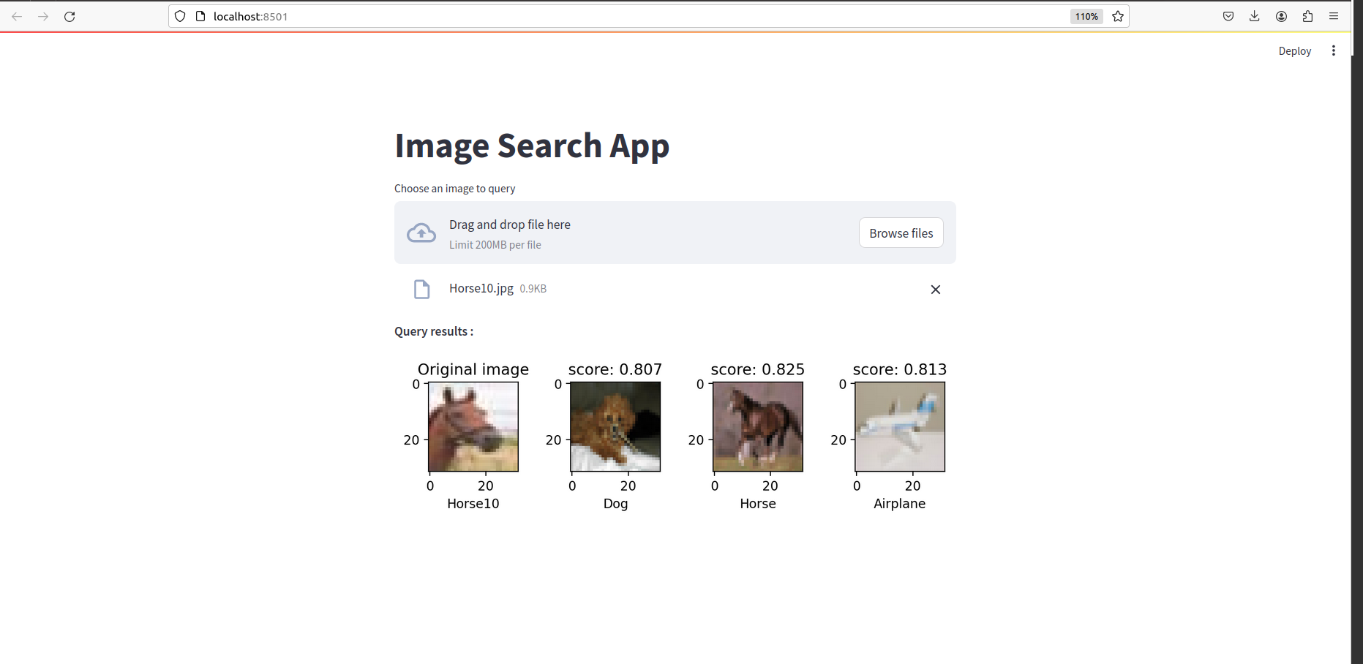1363x664 pixels.
Task: Remove uploaded Horse10.jpg with X
Action: point(936,290)
